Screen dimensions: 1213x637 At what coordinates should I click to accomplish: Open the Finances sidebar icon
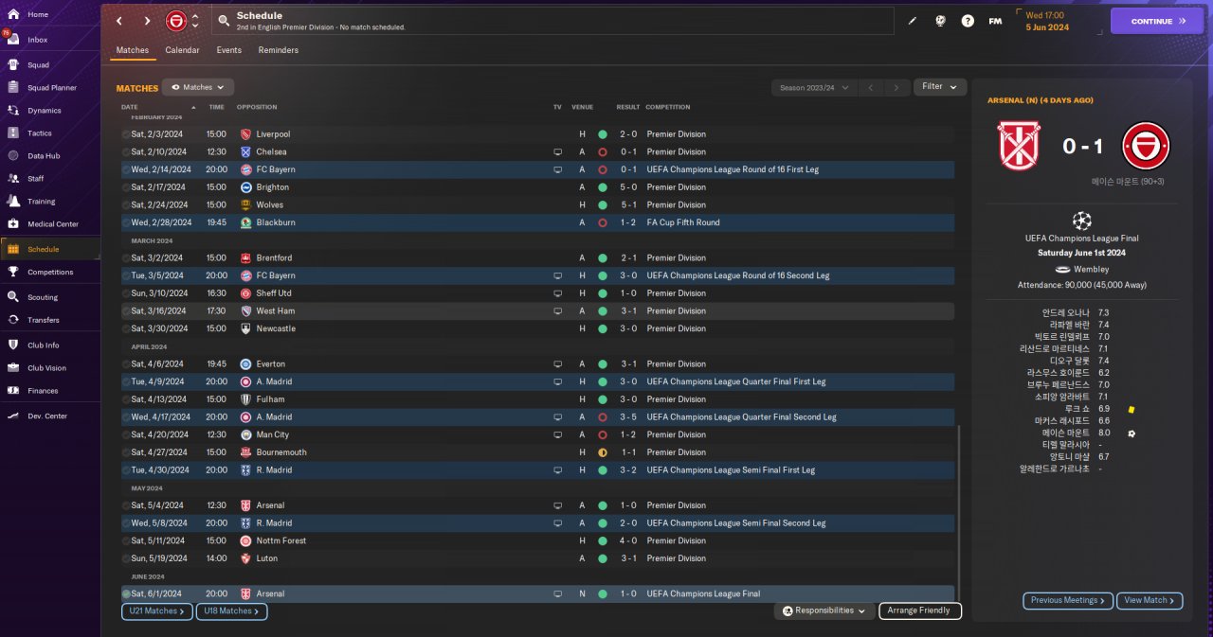pyautogui.click(x=13, y=391)
